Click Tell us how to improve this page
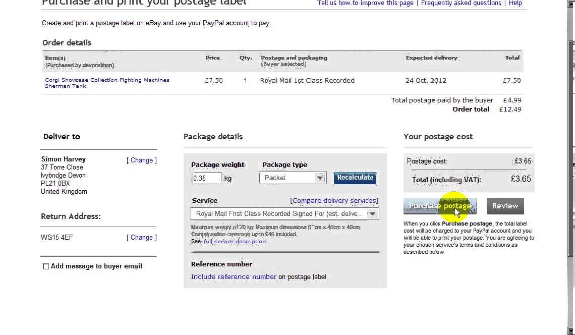The height and width of the screenshot is (335, 575). click(x=365, y=3)
